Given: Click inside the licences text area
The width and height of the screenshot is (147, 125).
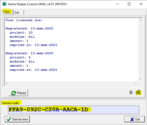Looking at the screenshot, I should point(72,50).
